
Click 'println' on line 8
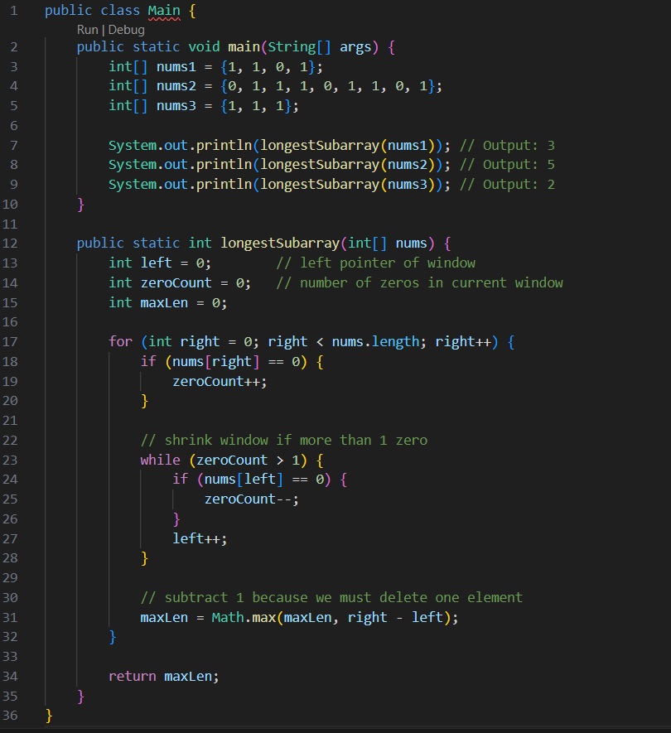coord(224,165)
